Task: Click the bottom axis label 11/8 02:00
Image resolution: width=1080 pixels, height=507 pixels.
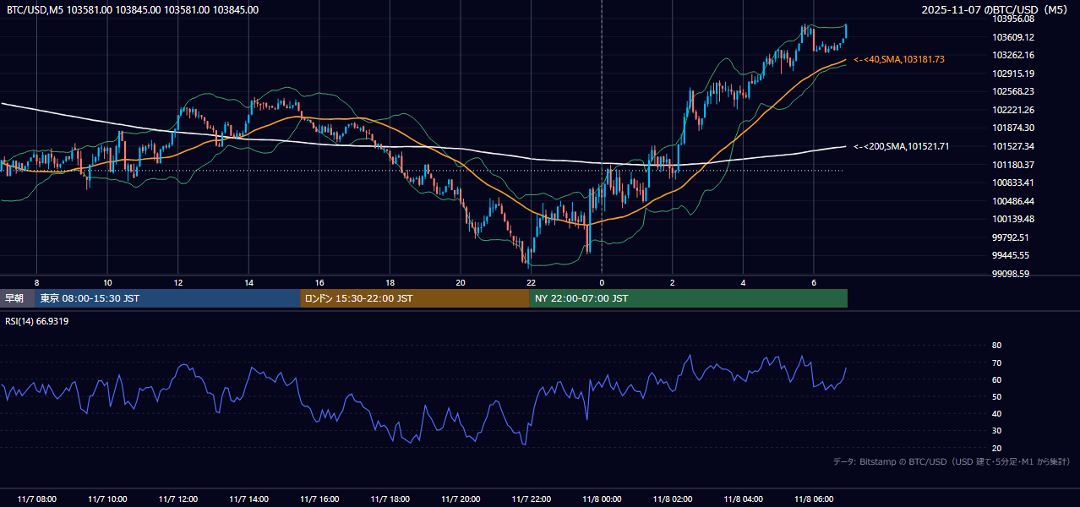Action: 673,499
